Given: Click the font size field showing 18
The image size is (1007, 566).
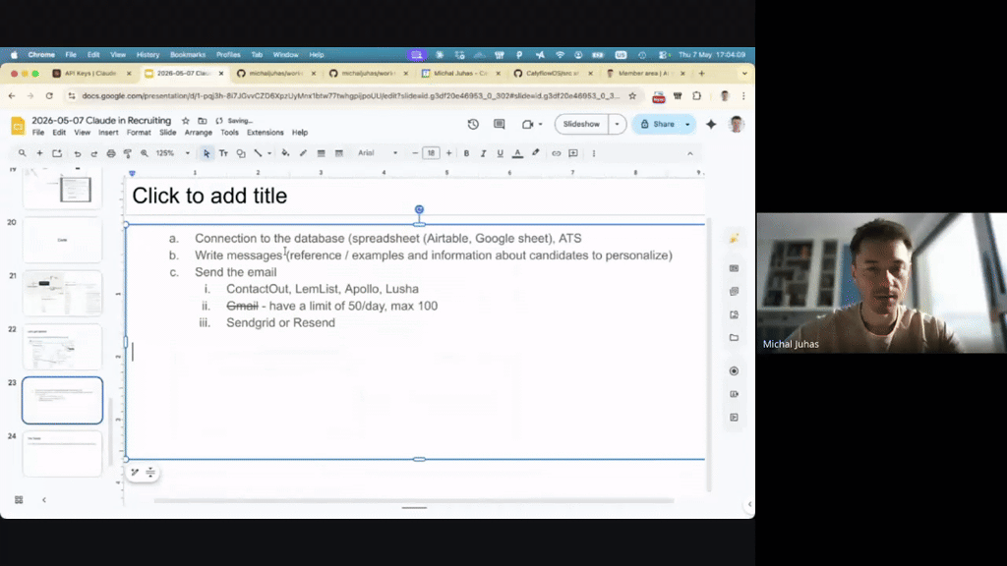Looking at the screenshot, I should [x=431, y=153].
